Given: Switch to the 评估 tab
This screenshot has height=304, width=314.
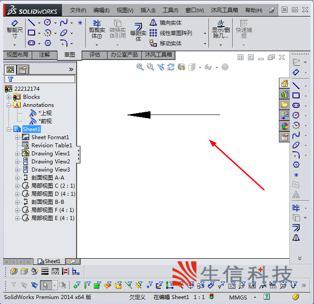Looking at the screenshot, I should point(95,55).
